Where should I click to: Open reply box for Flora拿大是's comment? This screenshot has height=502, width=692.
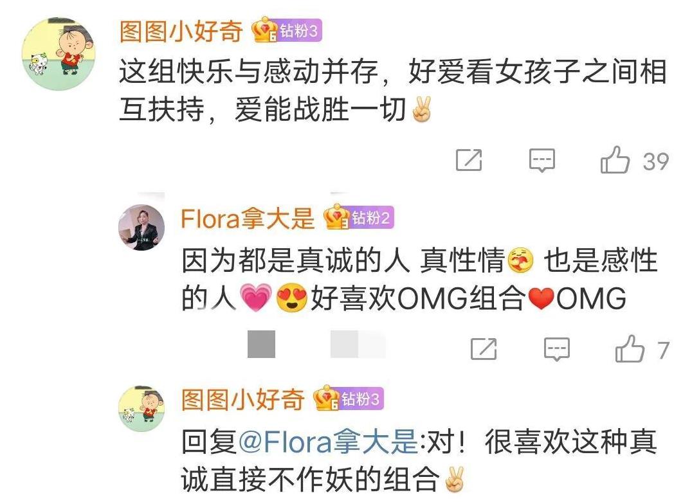click(556, 350)
